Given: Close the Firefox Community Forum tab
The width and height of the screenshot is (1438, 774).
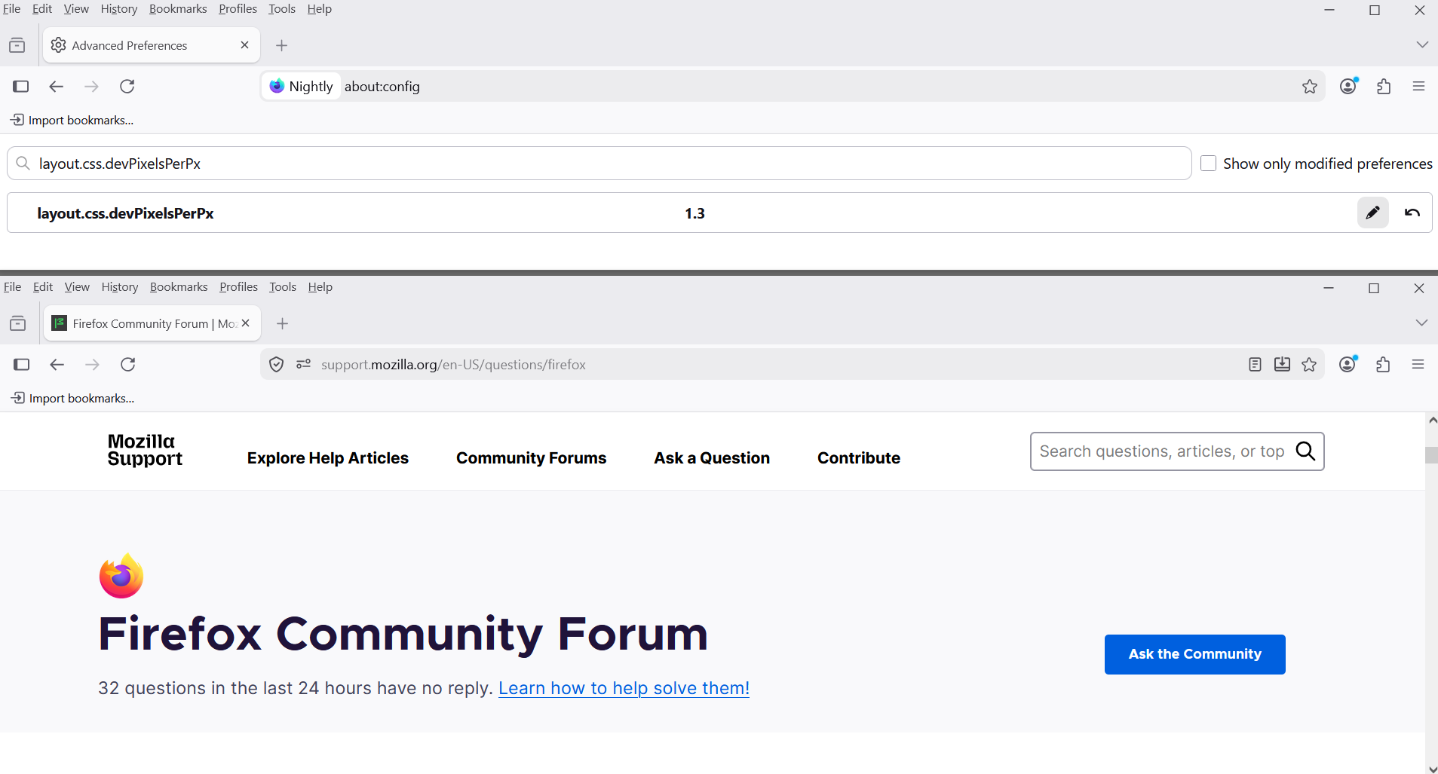Looking at the screenshot, I should 245,323.
